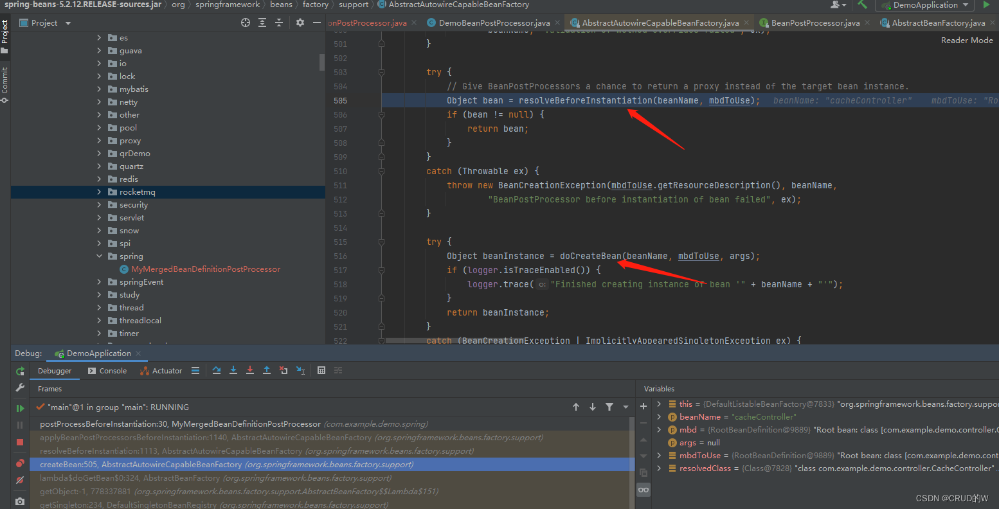Screen dimensions: 999x509
Task: Toggle the Project tool window
Action: [6, 30]
